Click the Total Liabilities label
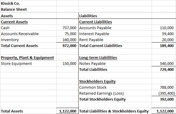Screen dimensions: 176x114 (x=93, y=70)
